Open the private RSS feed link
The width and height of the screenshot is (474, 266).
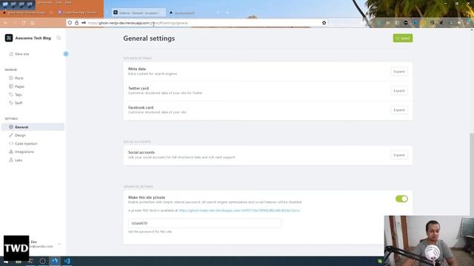[x=239, y=211]
